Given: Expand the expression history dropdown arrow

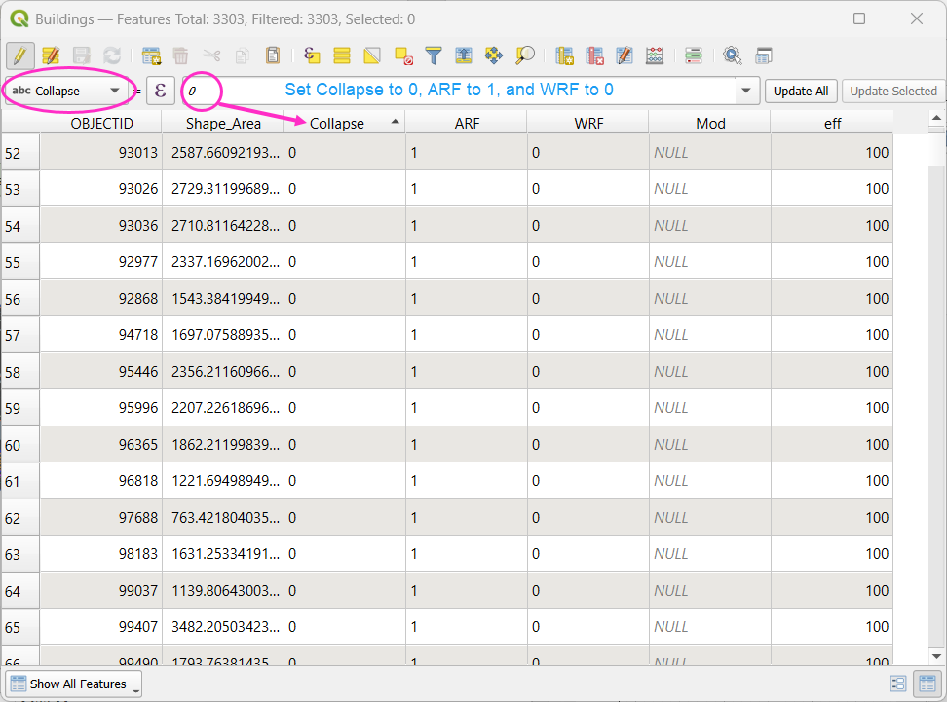Looking at the screenshot, I should coord(747,91).
